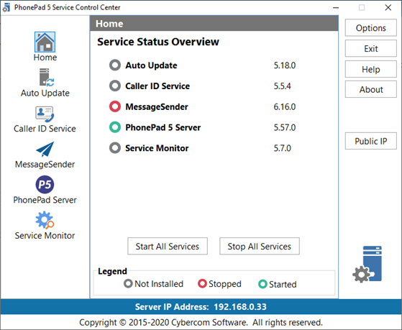Select the Auto Update sidebar label

tap(45, 93)
